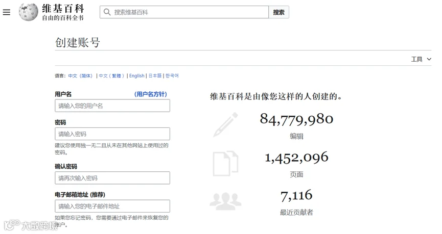
Task: Open the 用户名方针 policy link
Action: point(151,94)
